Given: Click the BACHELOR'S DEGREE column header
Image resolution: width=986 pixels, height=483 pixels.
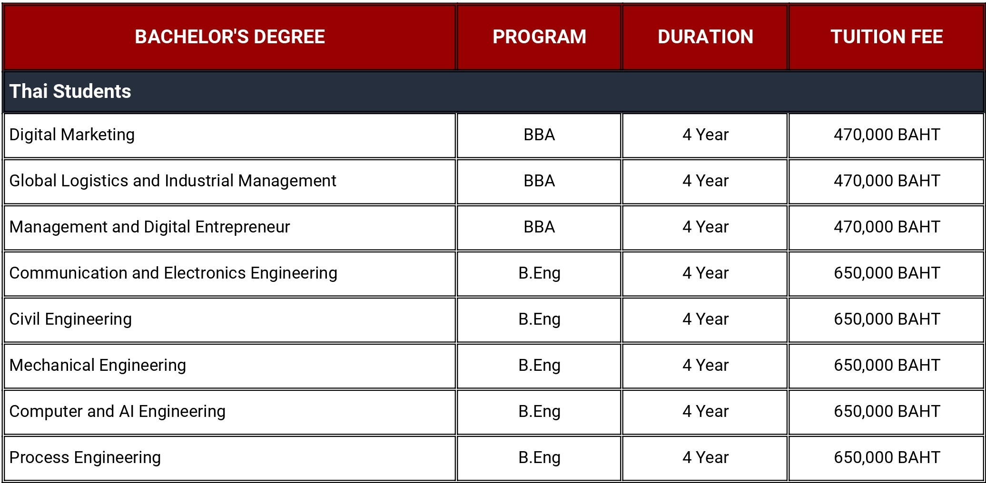Looking at the screenshot, I should coord(230,37).
